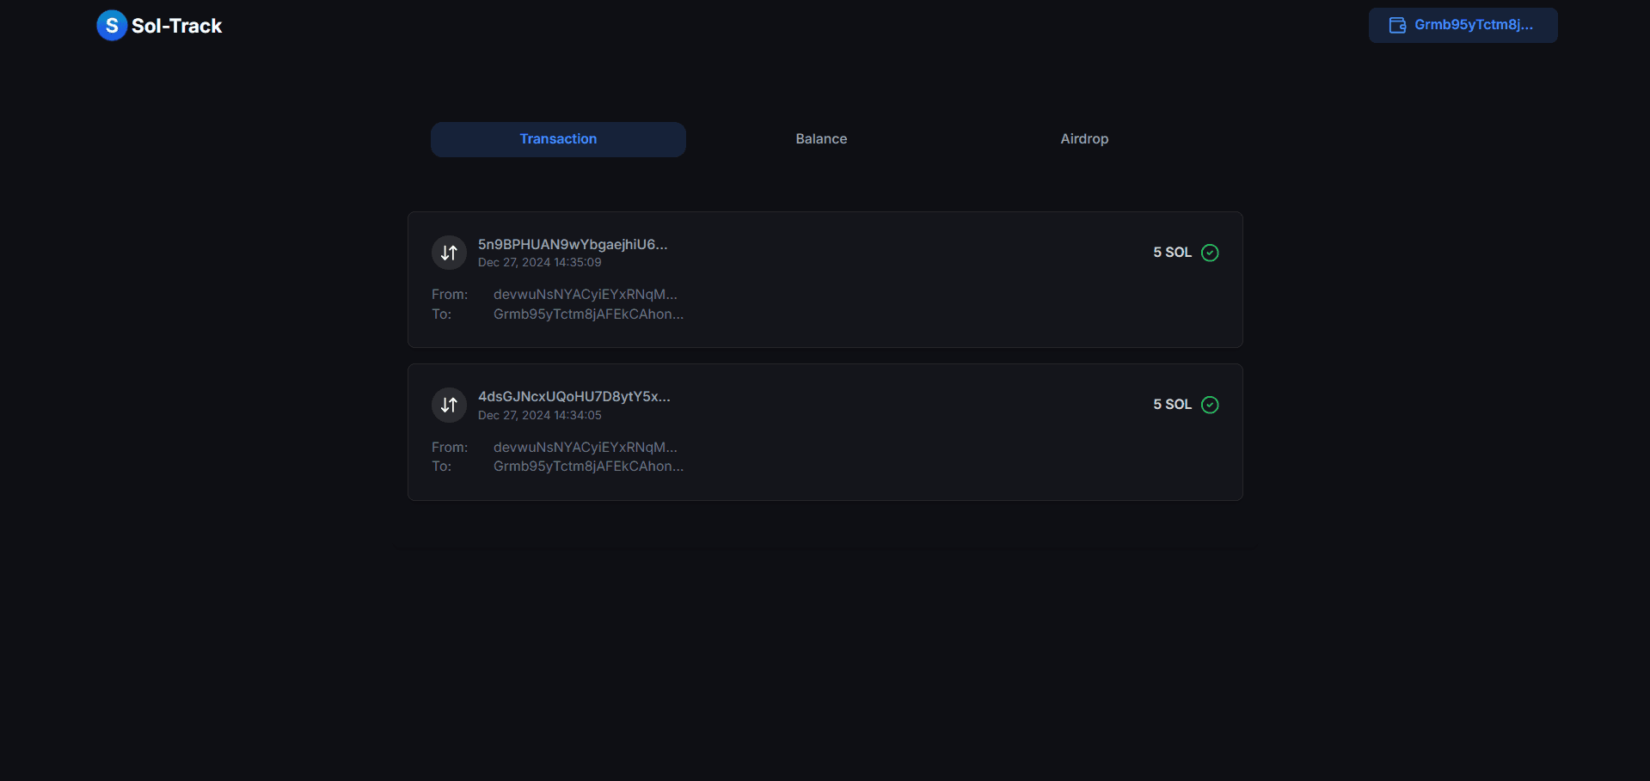1650x781 pixels.
Task: Click the Grmb95yTctm8j wallet button in the top right
Action: (1463, 25)
